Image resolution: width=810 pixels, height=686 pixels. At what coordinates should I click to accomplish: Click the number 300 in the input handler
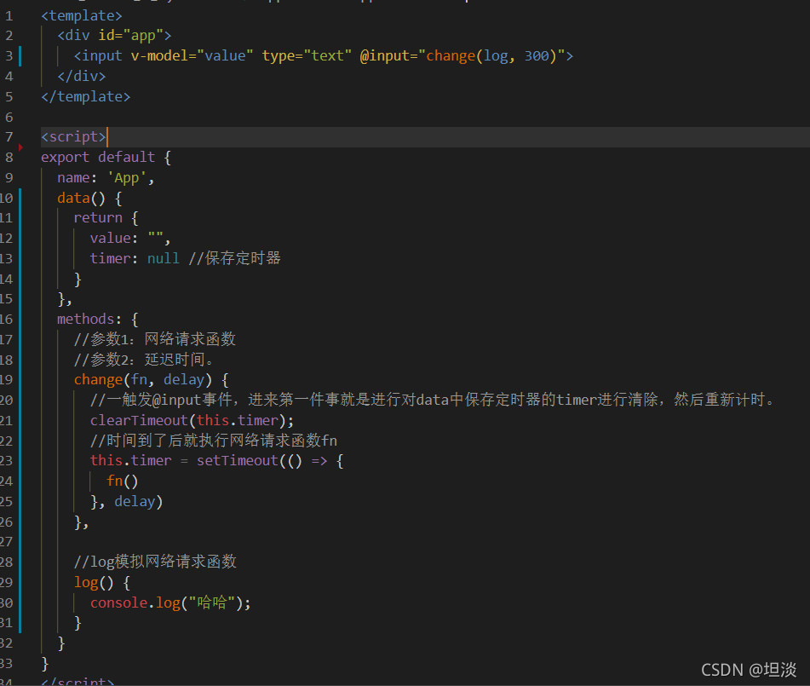[537, 56]
